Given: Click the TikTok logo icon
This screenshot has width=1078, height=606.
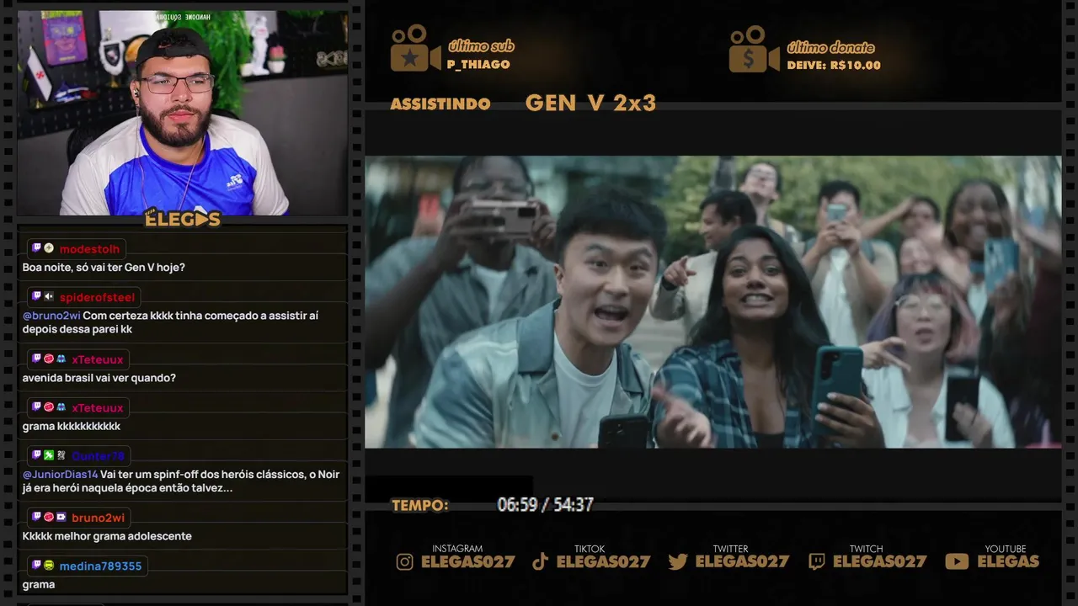Looking at the screenshot, I should click(x=541, y=561).
